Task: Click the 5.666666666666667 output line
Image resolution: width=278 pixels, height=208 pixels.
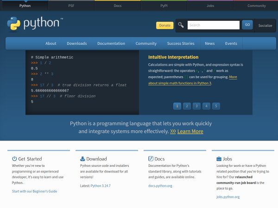Action: tap(50, 91)
